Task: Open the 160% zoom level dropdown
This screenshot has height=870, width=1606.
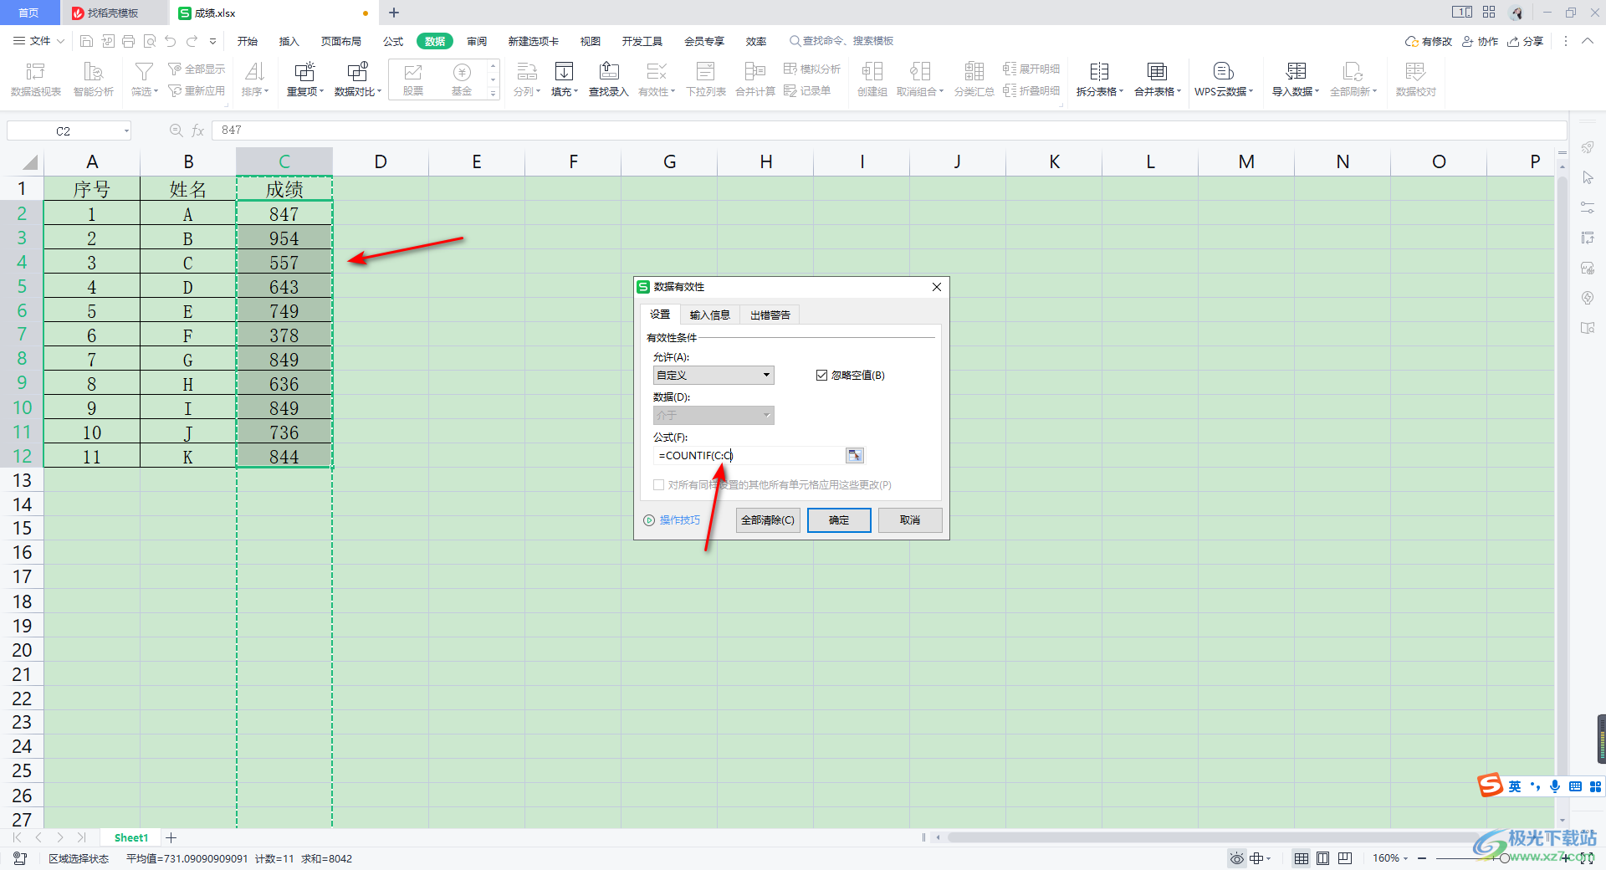Action: click(x=1390, y=858)
